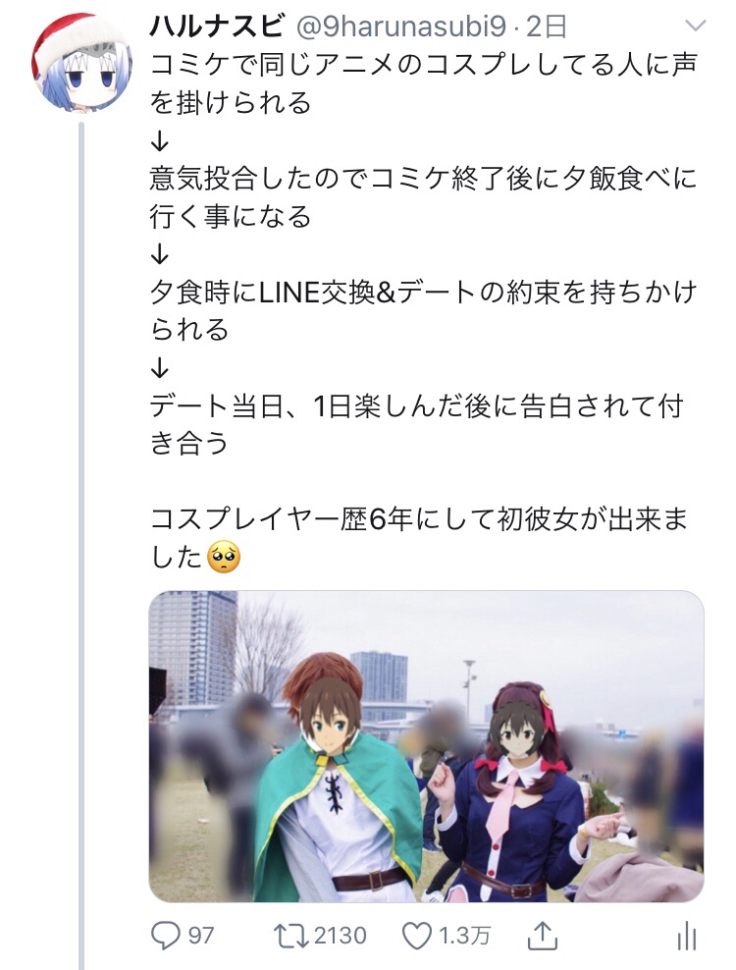Tap the line コスプレイヤー歴6年にして初彼女
Screen dimensions: 736x970
pyautogui.click(x=419, y=519)
